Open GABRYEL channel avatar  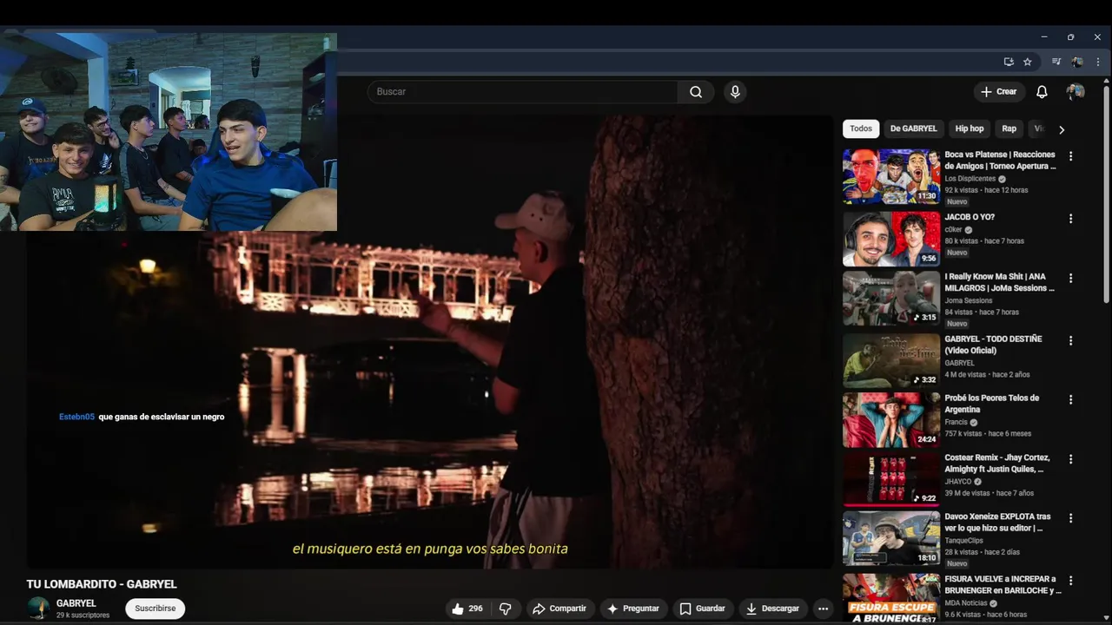point(38,609)
